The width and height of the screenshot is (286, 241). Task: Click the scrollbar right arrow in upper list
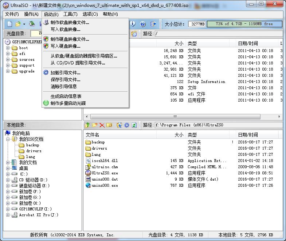(279, 116)
